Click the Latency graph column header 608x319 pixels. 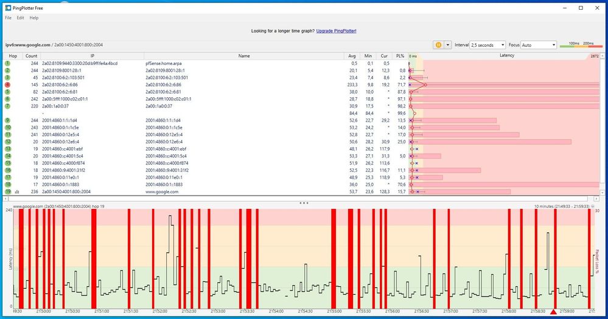click(x=506, y=56)
